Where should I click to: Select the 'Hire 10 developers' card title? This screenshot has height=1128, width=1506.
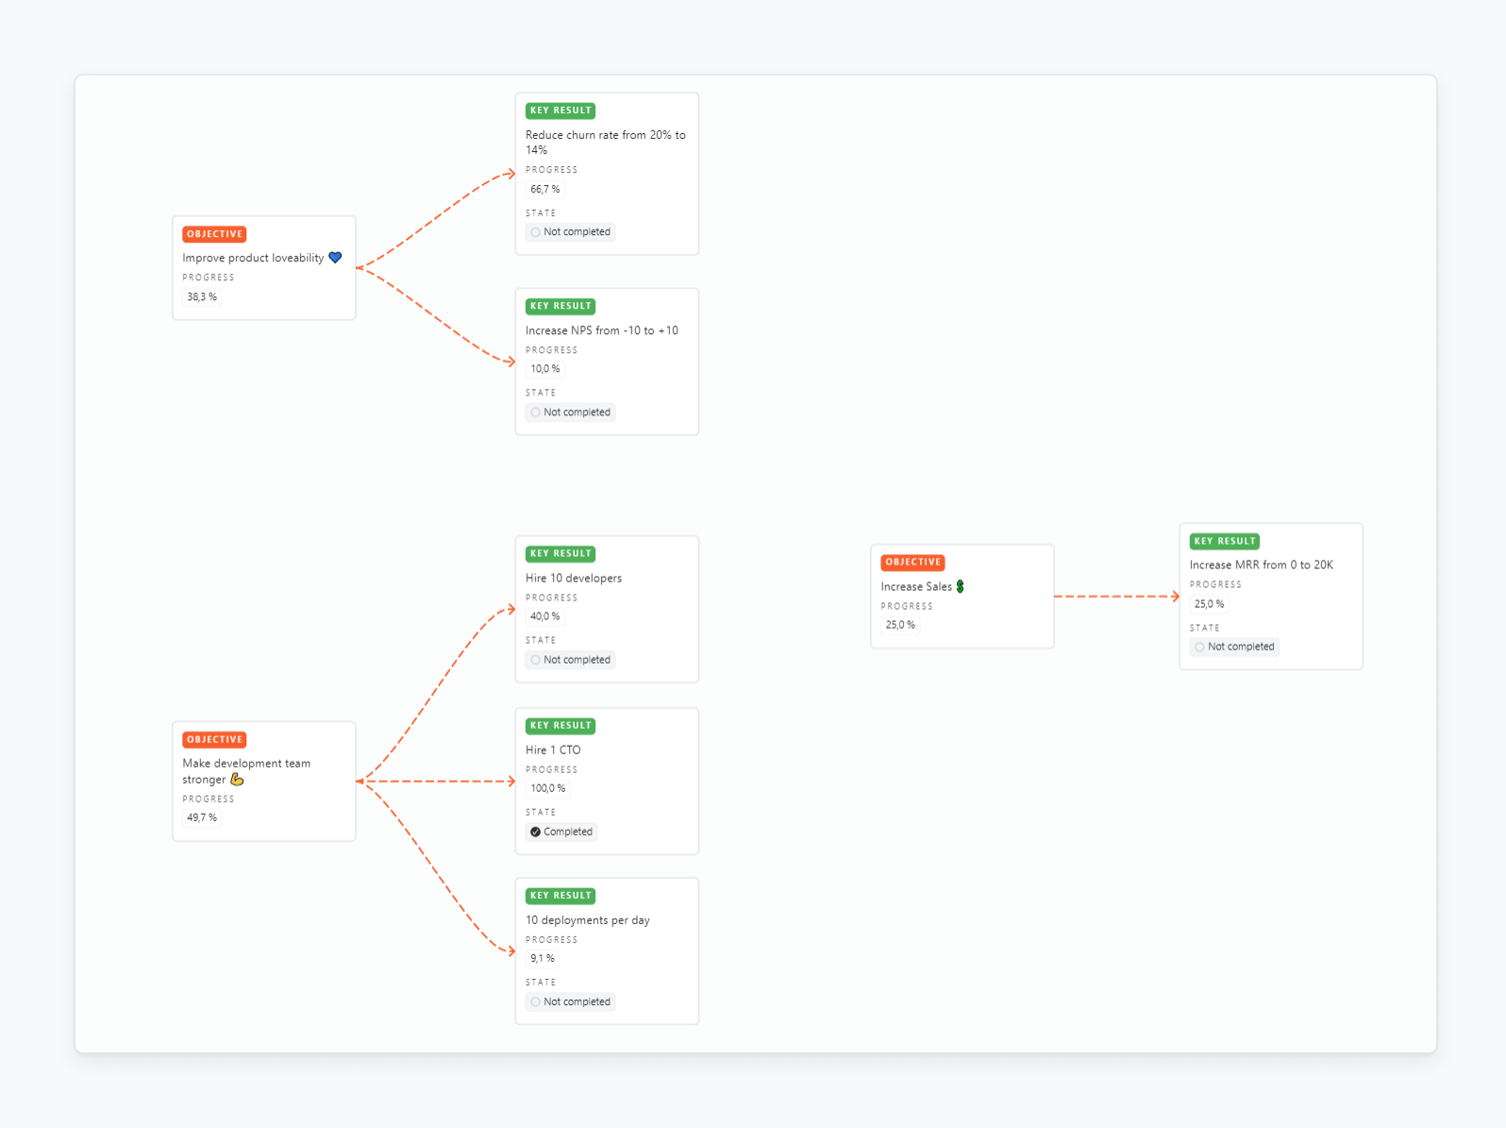pos(573,579)
